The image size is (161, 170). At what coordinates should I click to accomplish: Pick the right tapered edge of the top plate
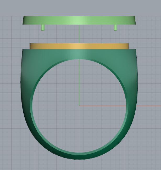134,20
